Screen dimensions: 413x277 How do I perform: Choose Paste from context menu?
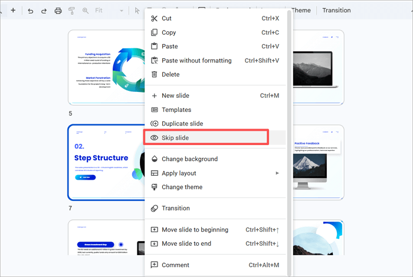click(215, 47)
